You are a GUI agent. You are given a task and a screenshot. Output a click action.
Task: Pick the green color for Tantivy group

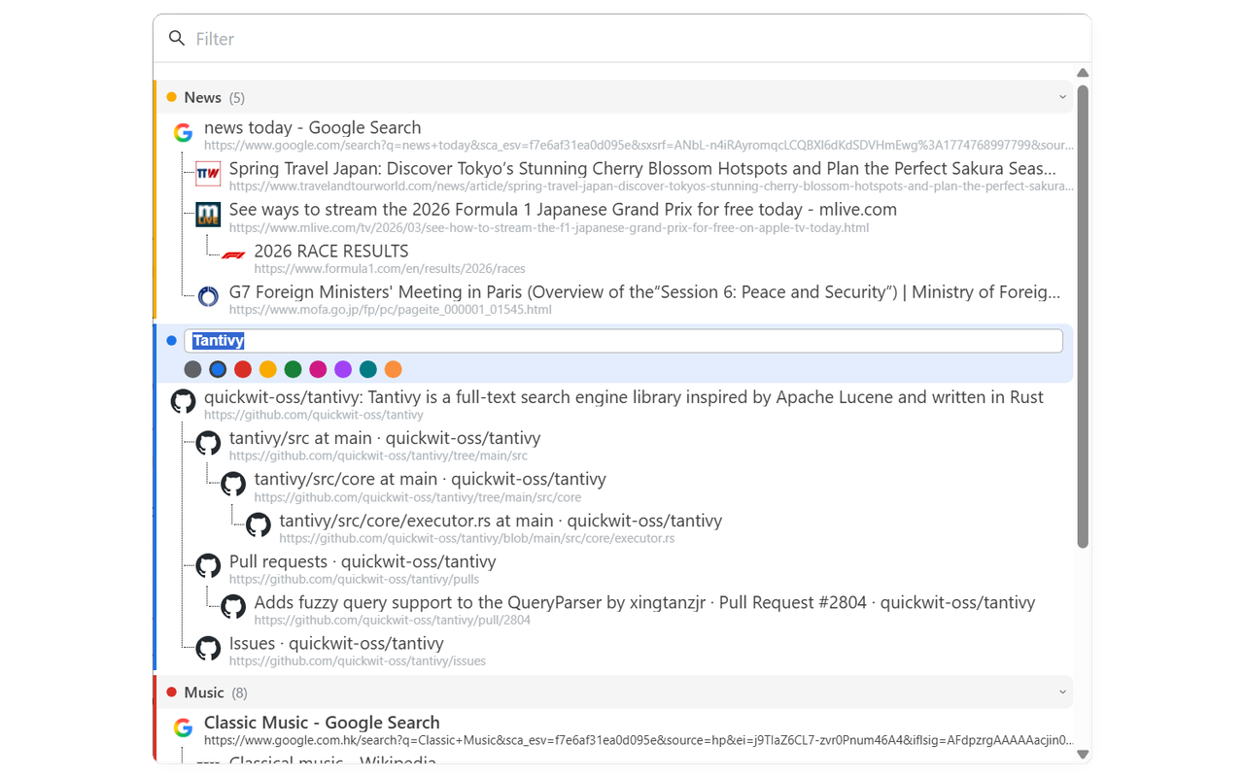(x=293, y=369)
